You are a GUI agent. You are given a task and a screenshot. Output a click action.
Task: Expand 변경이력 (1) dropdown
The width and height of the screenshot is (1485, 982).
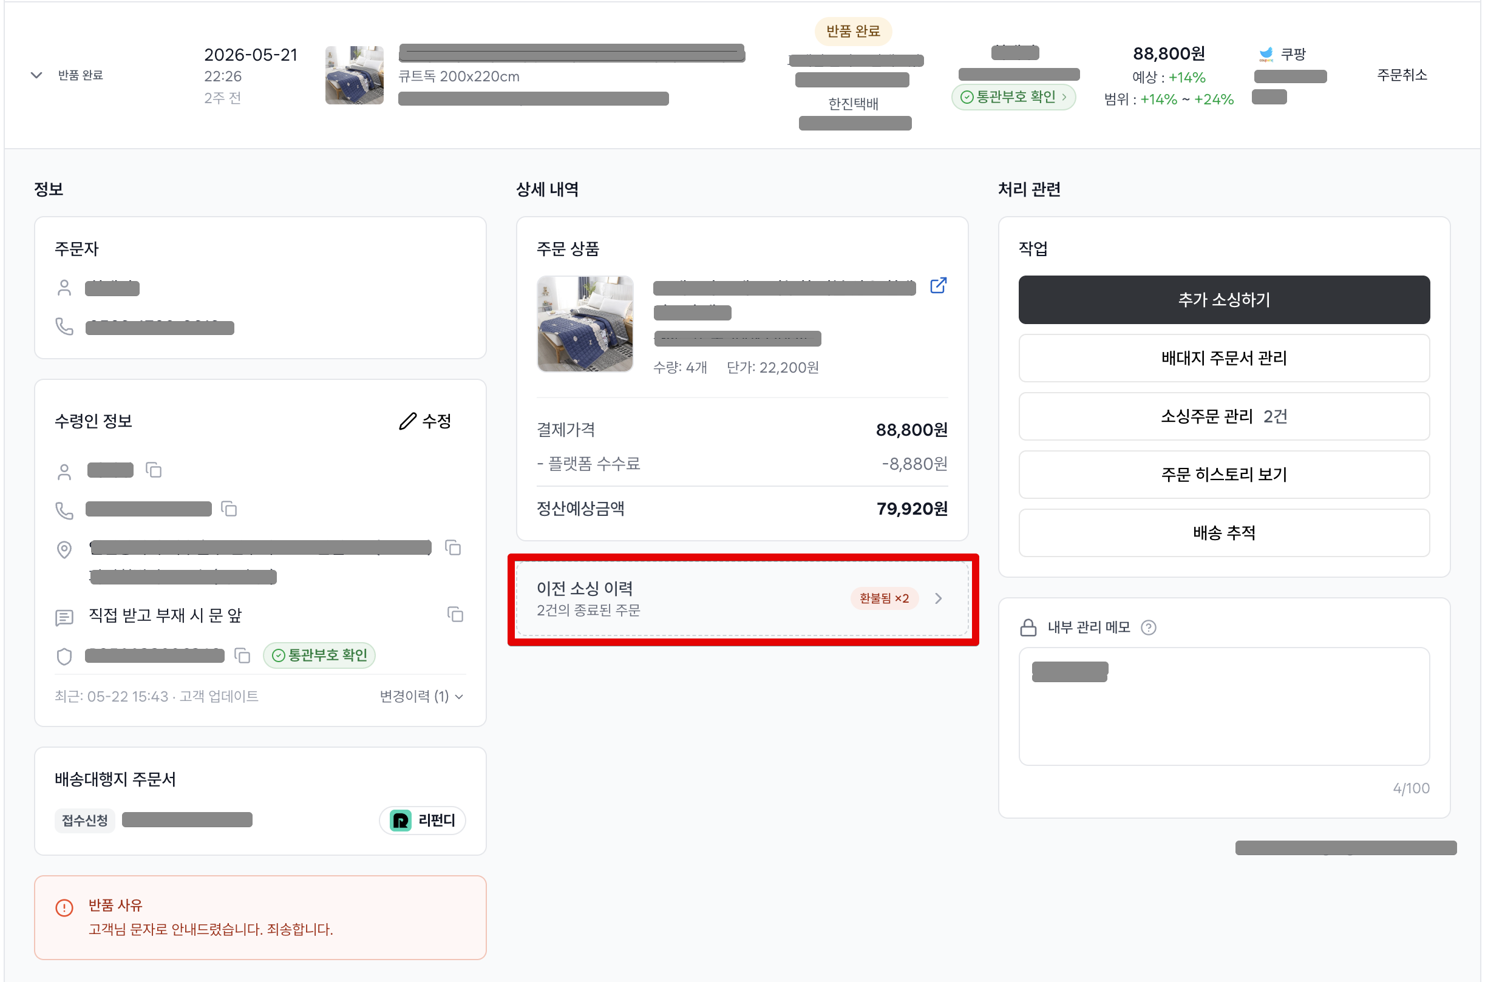(x=421, y=696)
